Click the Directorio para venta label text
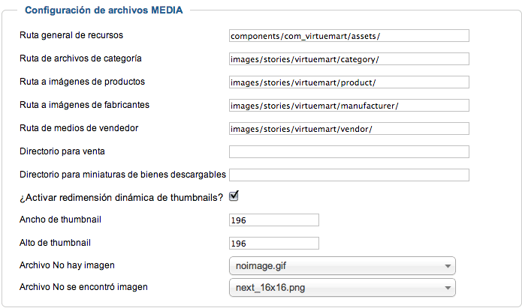 [62, 151]
